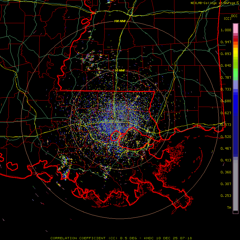This screenshot has width=240, height=240.
Task: Click the "100 NMI" range ring label
Action: 120,21
